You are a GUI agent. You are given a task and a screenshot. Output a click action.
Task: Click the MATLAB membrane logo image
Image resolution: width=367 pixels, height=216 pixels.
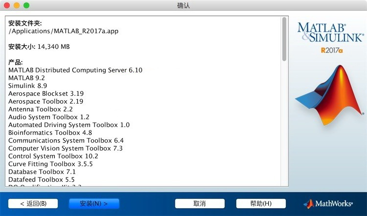click(330, 95)
